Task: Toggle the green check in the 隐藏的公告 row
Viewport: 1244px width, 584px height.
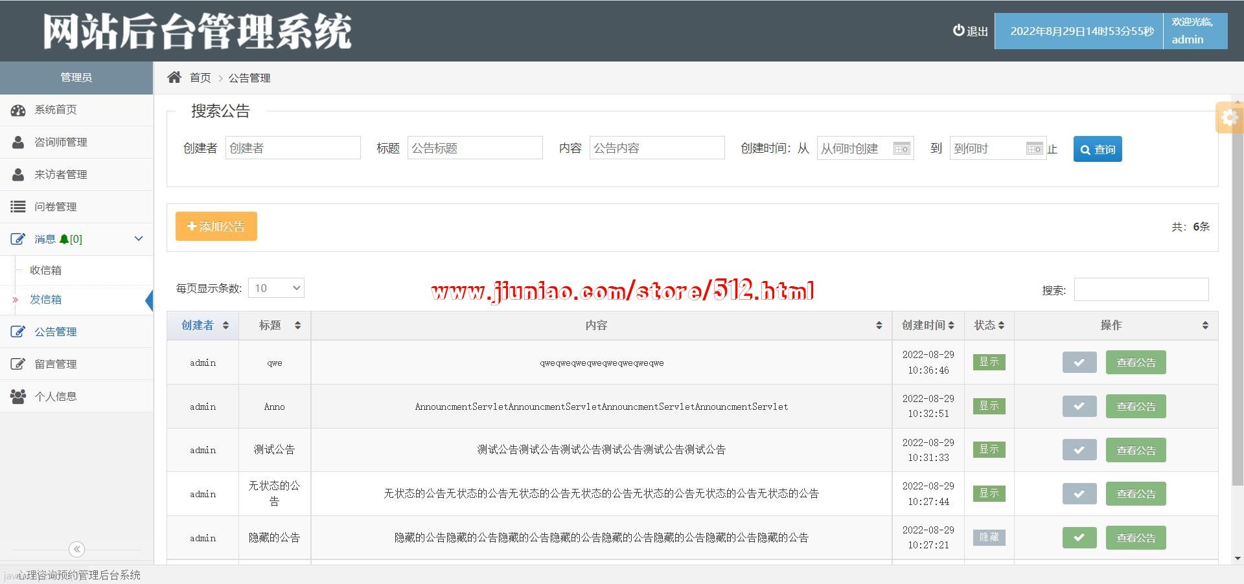Action: (1079, 537)
